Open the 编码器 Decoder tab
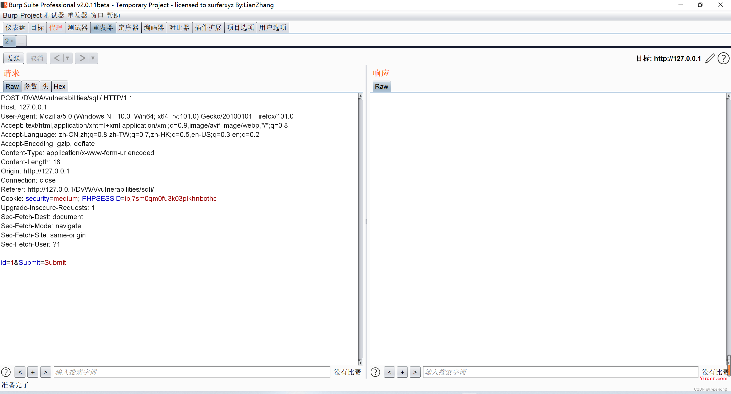 click(154, 27)
